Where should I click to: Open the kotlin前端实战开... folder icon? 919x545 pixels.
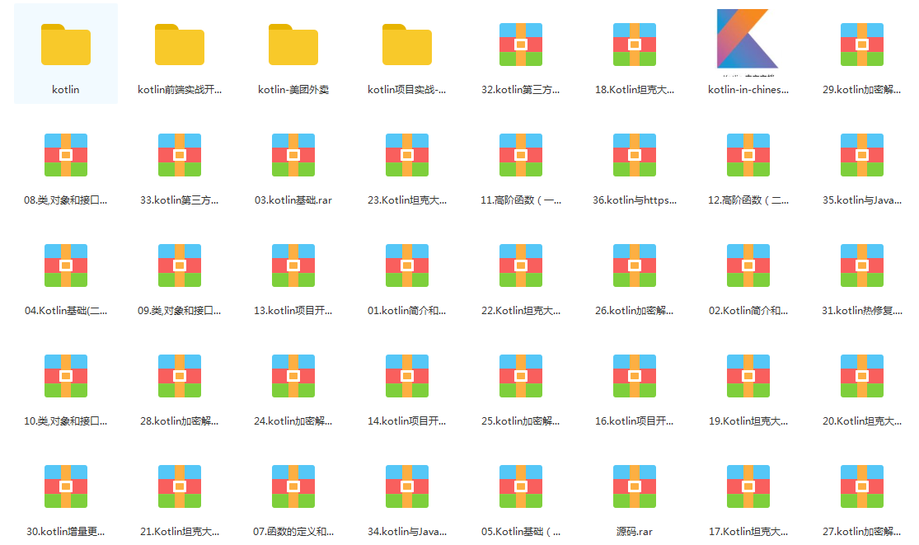click(x=180, y=45)
